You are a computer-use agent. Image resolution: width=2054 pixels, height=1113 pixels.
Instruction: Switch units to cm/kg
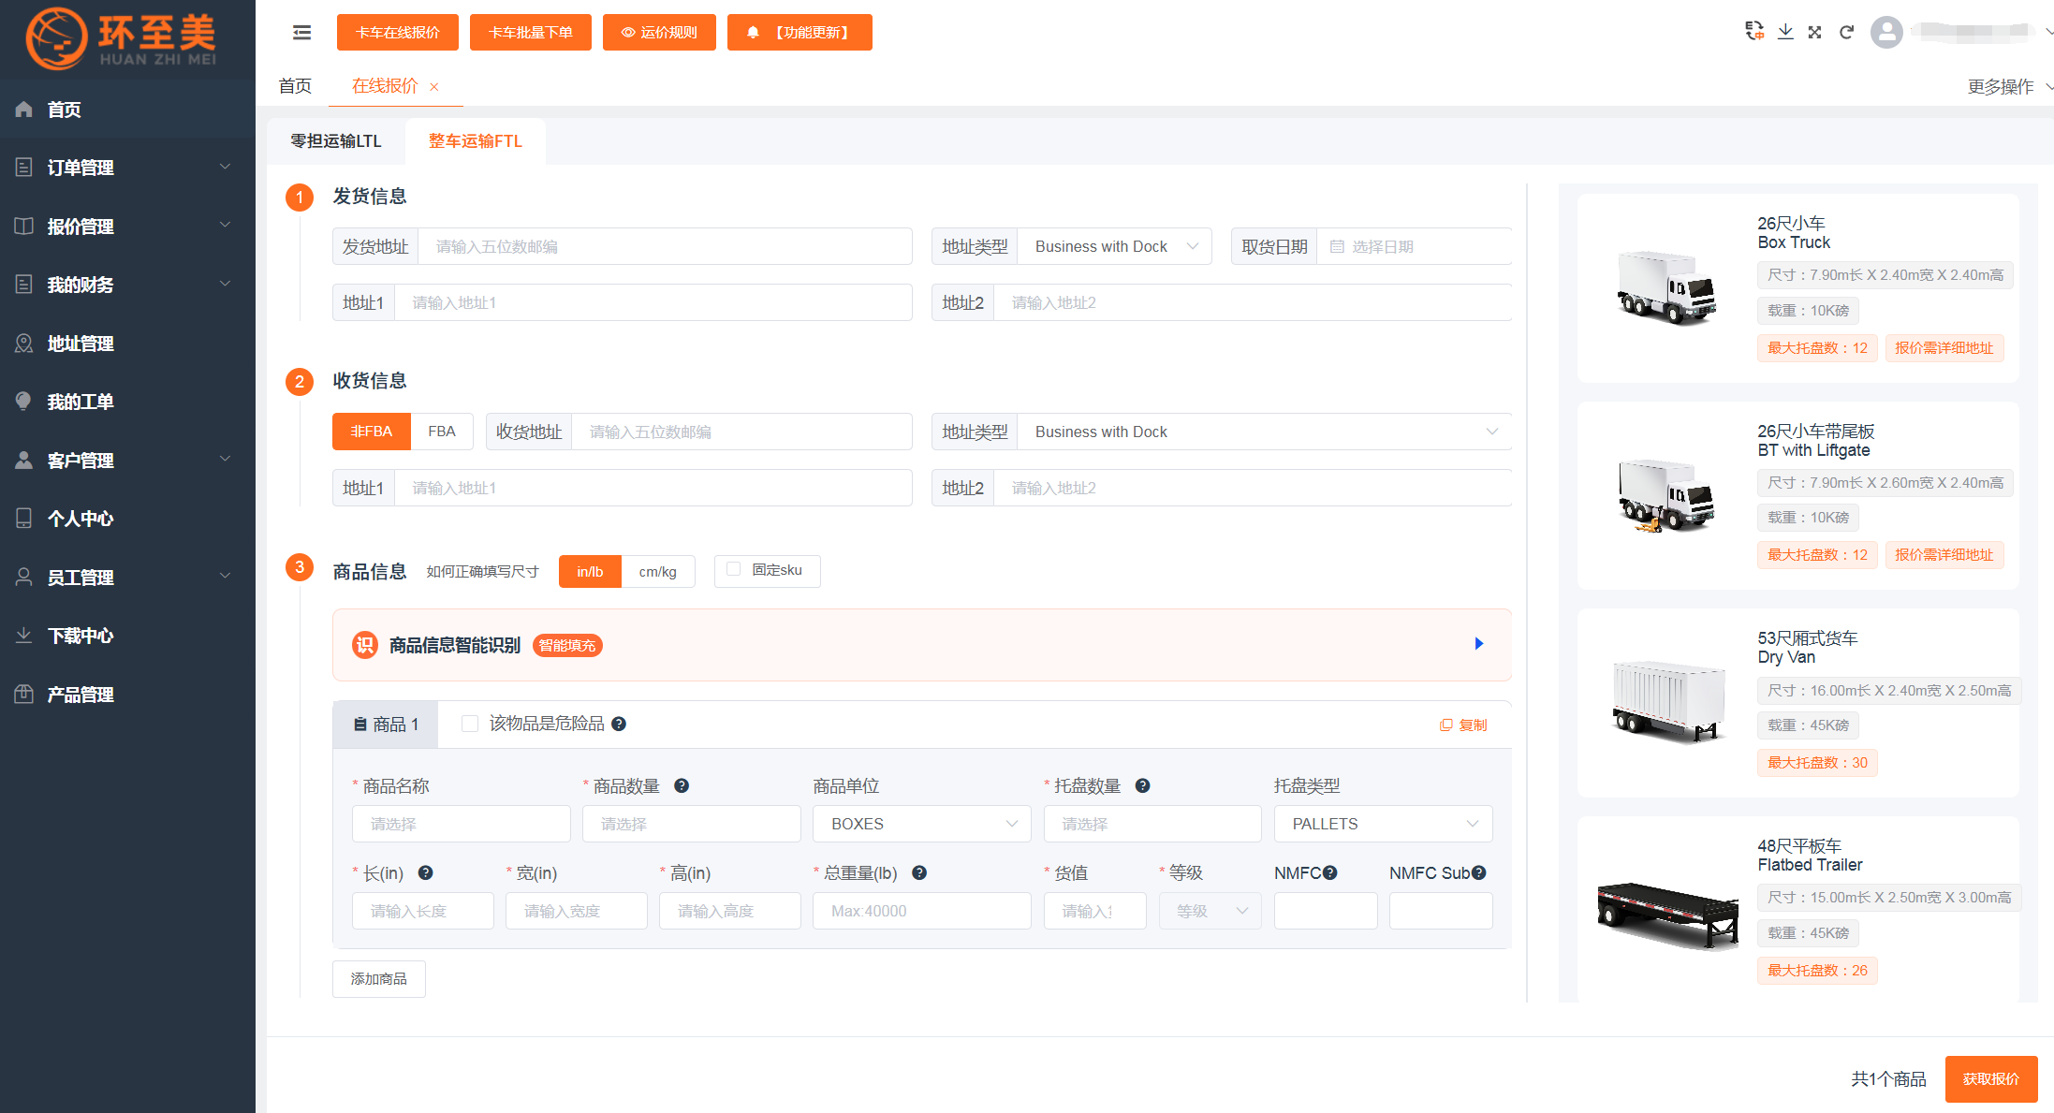[657, 571]
